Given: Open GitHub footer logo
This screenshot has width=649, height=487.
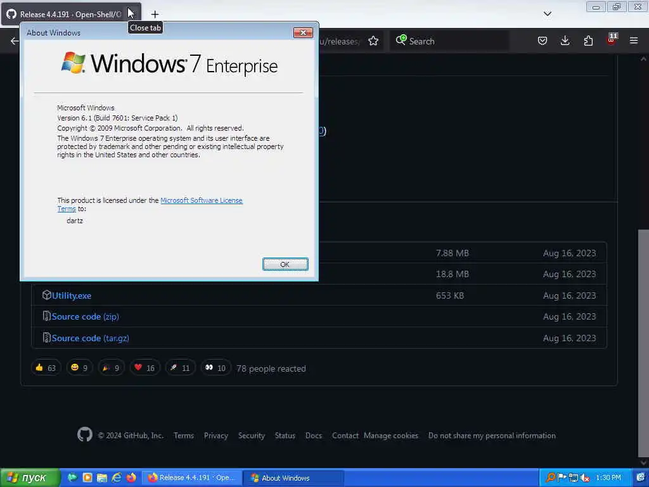Looking at the screenshot, I should tap(85, 435).
